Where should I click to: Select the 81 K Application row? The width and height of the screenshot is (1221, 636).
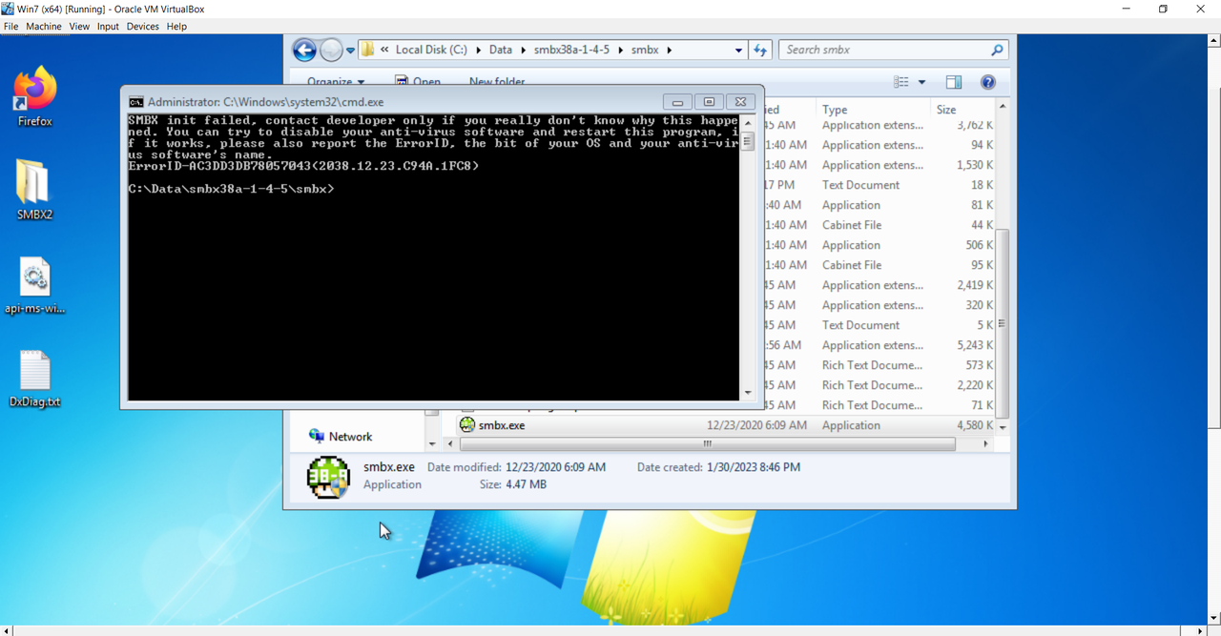click(x=880, y=205)
